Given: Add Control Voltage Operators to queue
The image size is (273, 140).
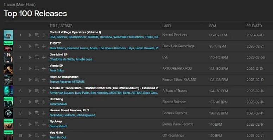Looking at the screenshot, I should tap(37, 35).
